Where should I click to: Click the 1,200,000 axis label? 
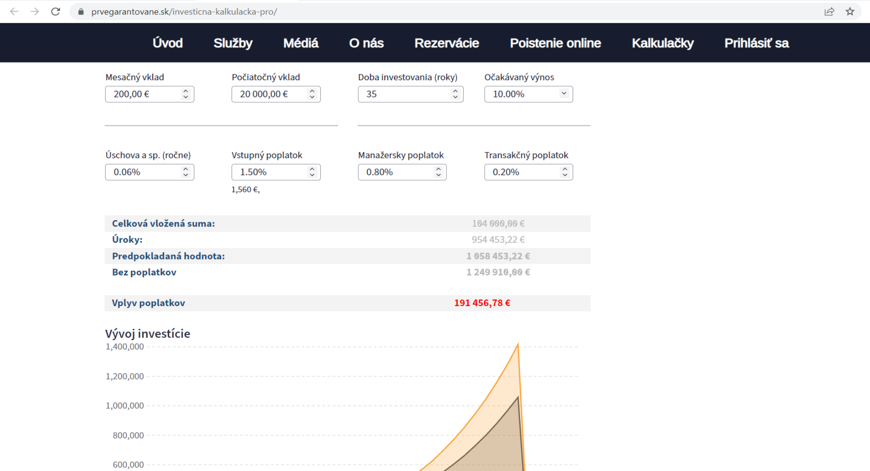coord(125,376)
